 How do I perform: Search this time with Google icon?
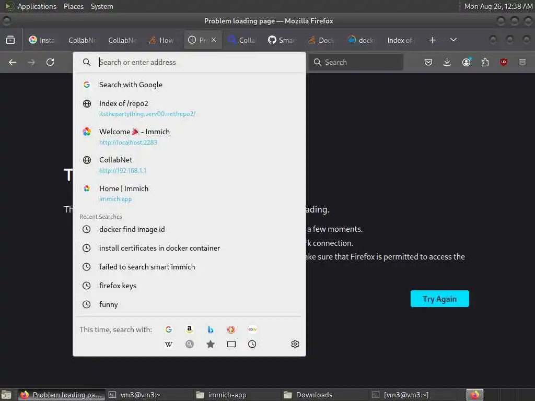[x=169, y=329]
